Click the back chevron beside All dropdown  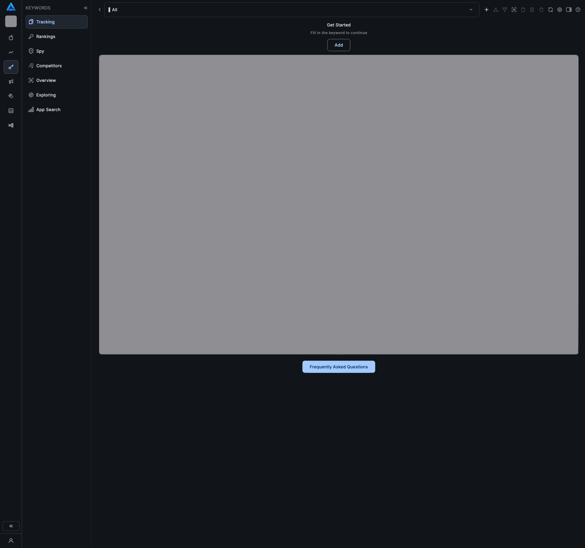click(100, 10)
